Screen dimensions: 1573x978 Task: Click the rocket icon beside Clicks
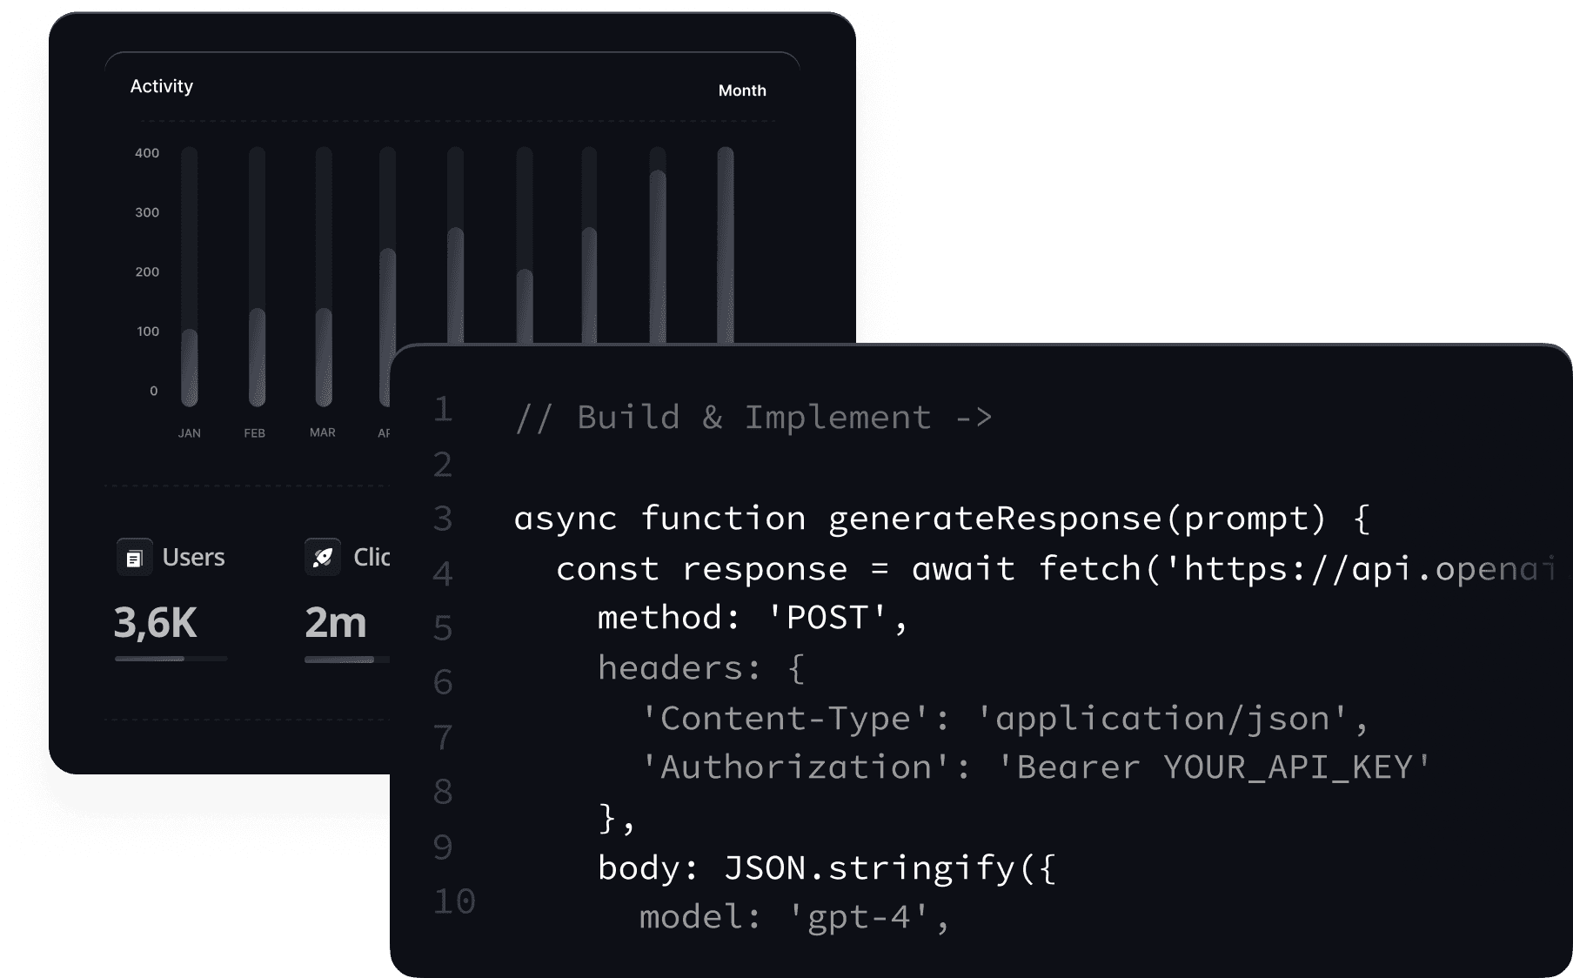[323, 558]
